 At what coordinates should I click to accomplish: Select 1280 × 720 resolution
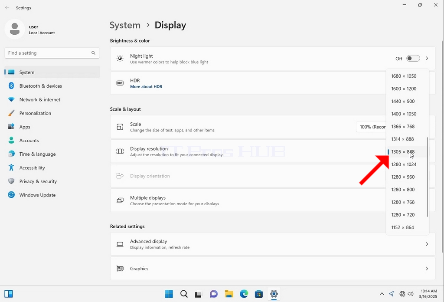[x=408, y=215]
